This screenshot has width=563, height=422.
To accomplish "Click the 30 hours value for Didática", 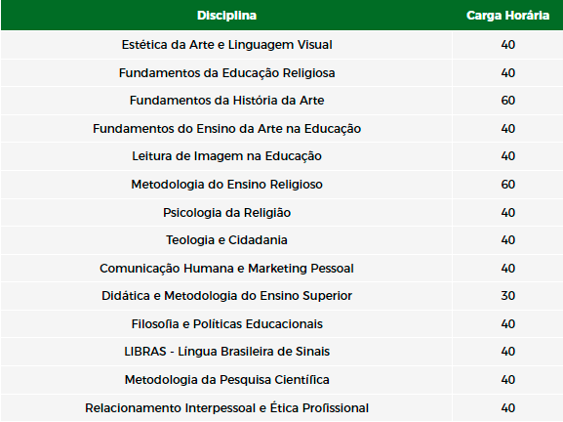I will click(x=507, y=296).
